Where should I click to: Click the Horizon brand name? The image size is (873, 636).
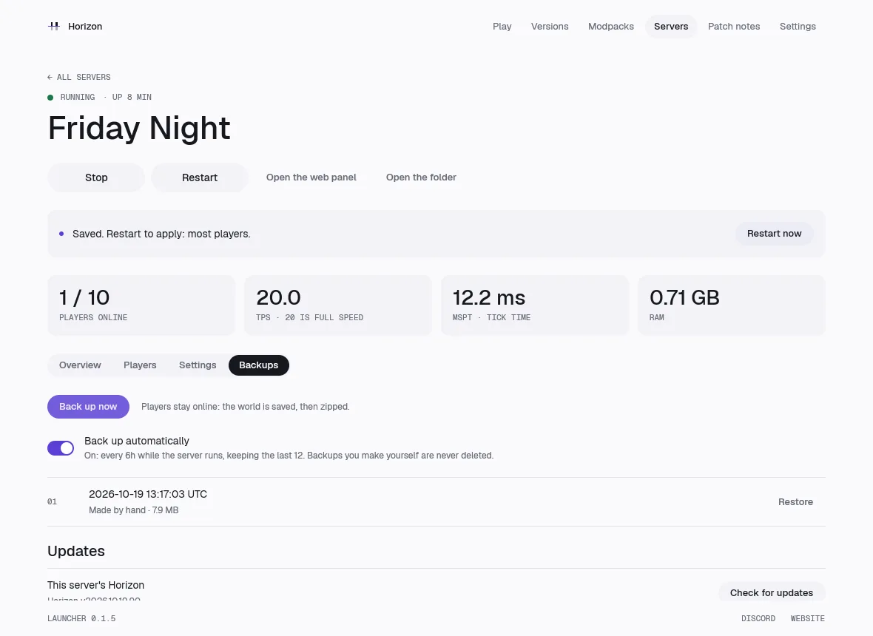click(x=85, y=26)
